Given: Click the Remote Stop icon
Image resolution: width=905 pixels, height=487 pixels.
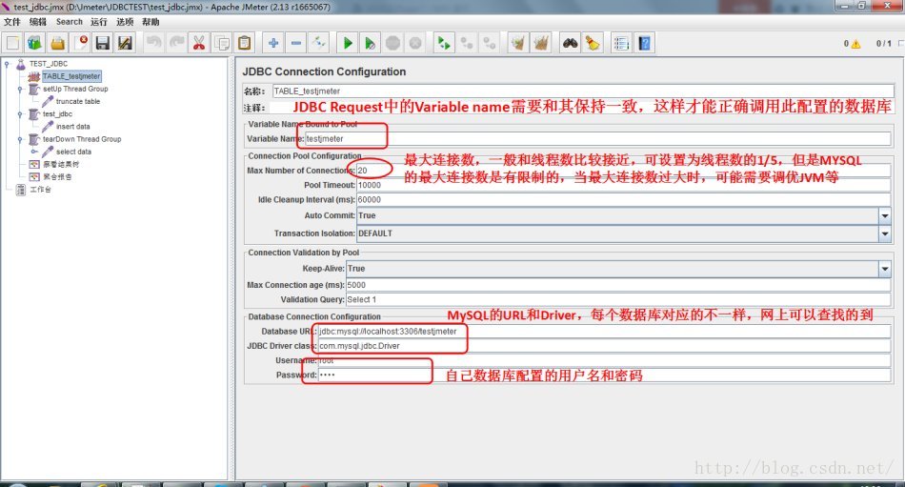Looking at the screenshot, I should pyautogui.click(x=466, y=43).
